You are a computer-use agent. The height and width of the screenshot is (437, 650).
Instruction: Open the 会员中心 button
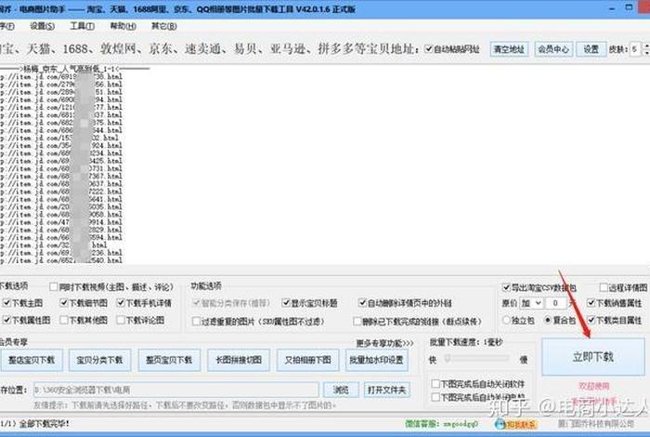click(x=553, y=49)
